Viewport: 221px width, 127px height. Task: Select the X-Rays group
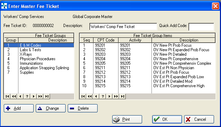(39, 54)
